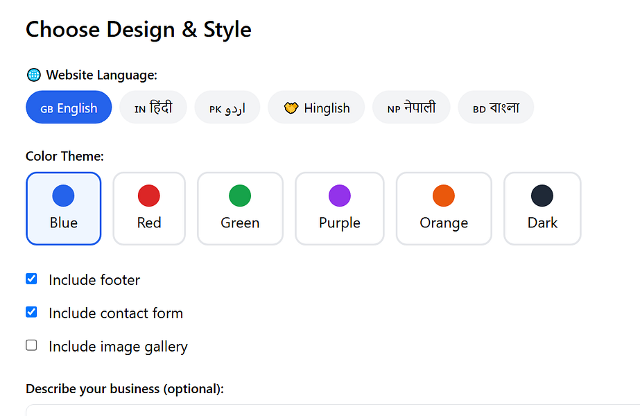Image resolution: width=640 pixels, height=416 pixels.
Task: Choose the Nepali language option
Action: (411, 107)
